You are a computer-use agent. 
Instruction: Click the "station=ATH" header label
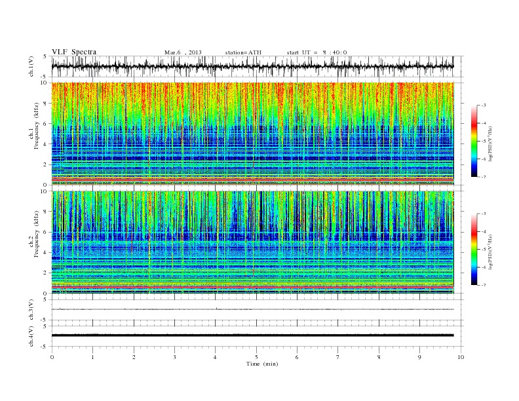click(243, 52)
